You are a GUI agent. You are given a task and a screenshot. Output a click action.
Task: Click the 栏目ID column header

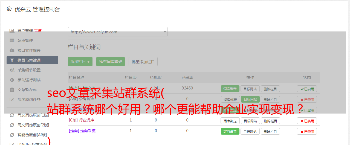(131, 77)
